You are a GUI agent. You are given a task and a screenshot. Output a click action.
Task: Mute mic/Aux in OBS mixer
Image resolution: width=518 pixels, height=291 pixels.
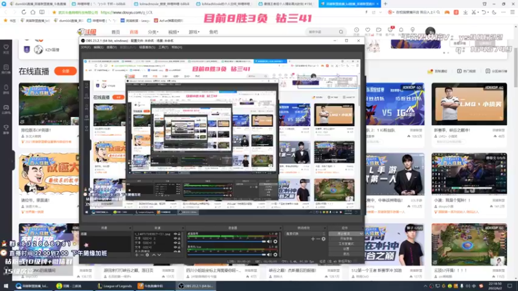(x=269, y=254)
